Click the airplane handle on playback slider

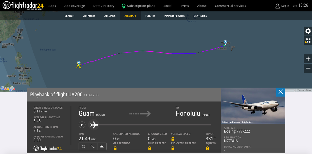pos(94,125)
